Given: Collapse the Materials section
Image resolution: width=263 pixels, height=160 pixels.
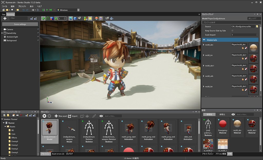Looking at the screenshot, I should click(x=204, y=40).
